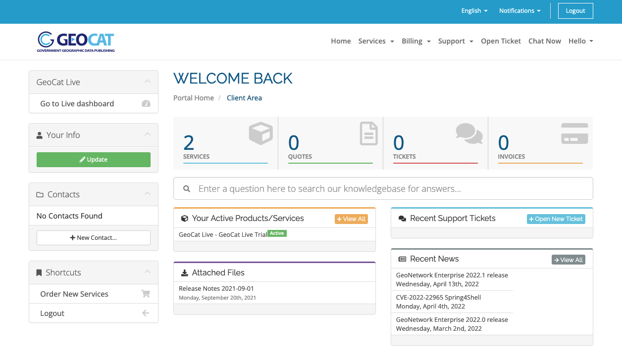This screenshot has width=622, height=356.
Task: Click the Logout button in top bar
Action: 575,11
